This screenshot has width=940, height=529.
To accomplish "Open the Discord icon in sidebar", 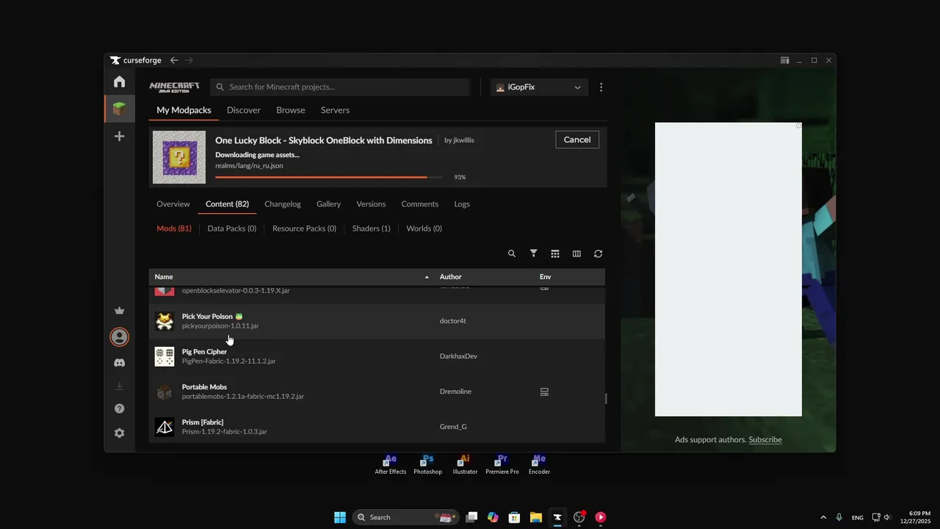I will (119, 363).
